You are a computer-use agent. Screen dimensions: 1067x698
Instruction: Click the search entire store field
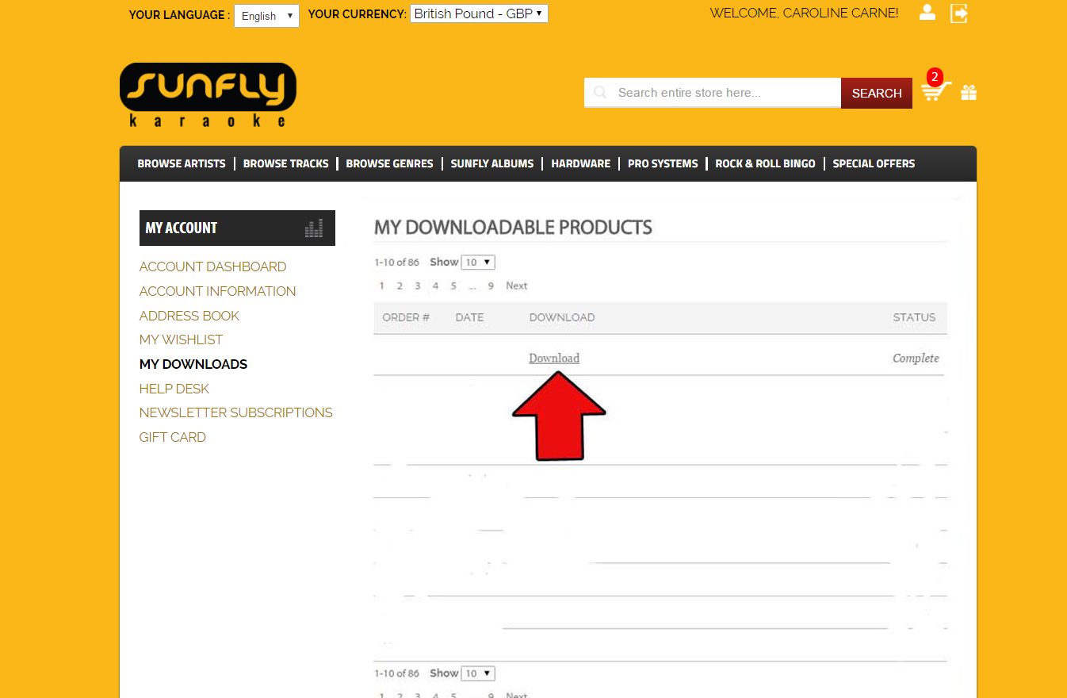(x=713, y=93)
